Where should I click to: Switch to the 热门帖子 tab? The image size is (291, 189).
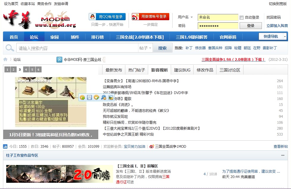(x=137, y=70)
